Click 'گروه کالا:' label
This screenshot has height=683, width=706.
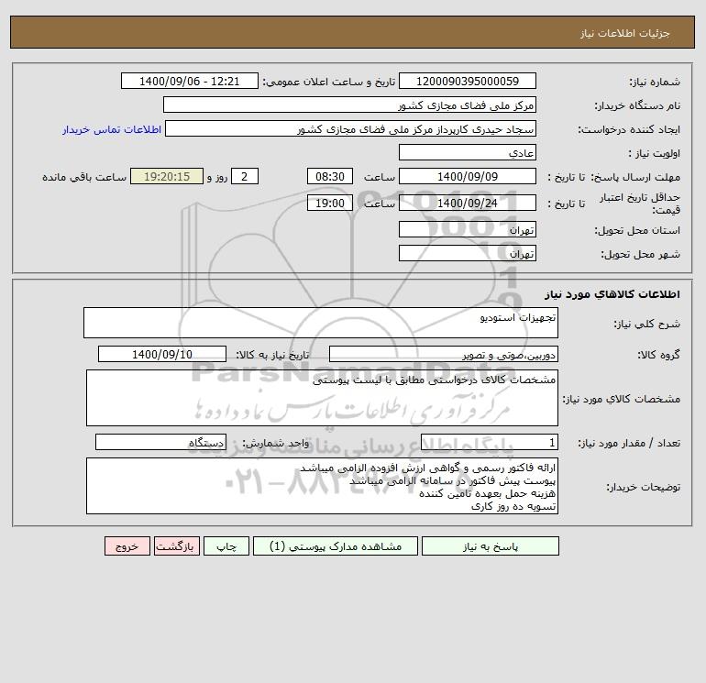[659, 355]
